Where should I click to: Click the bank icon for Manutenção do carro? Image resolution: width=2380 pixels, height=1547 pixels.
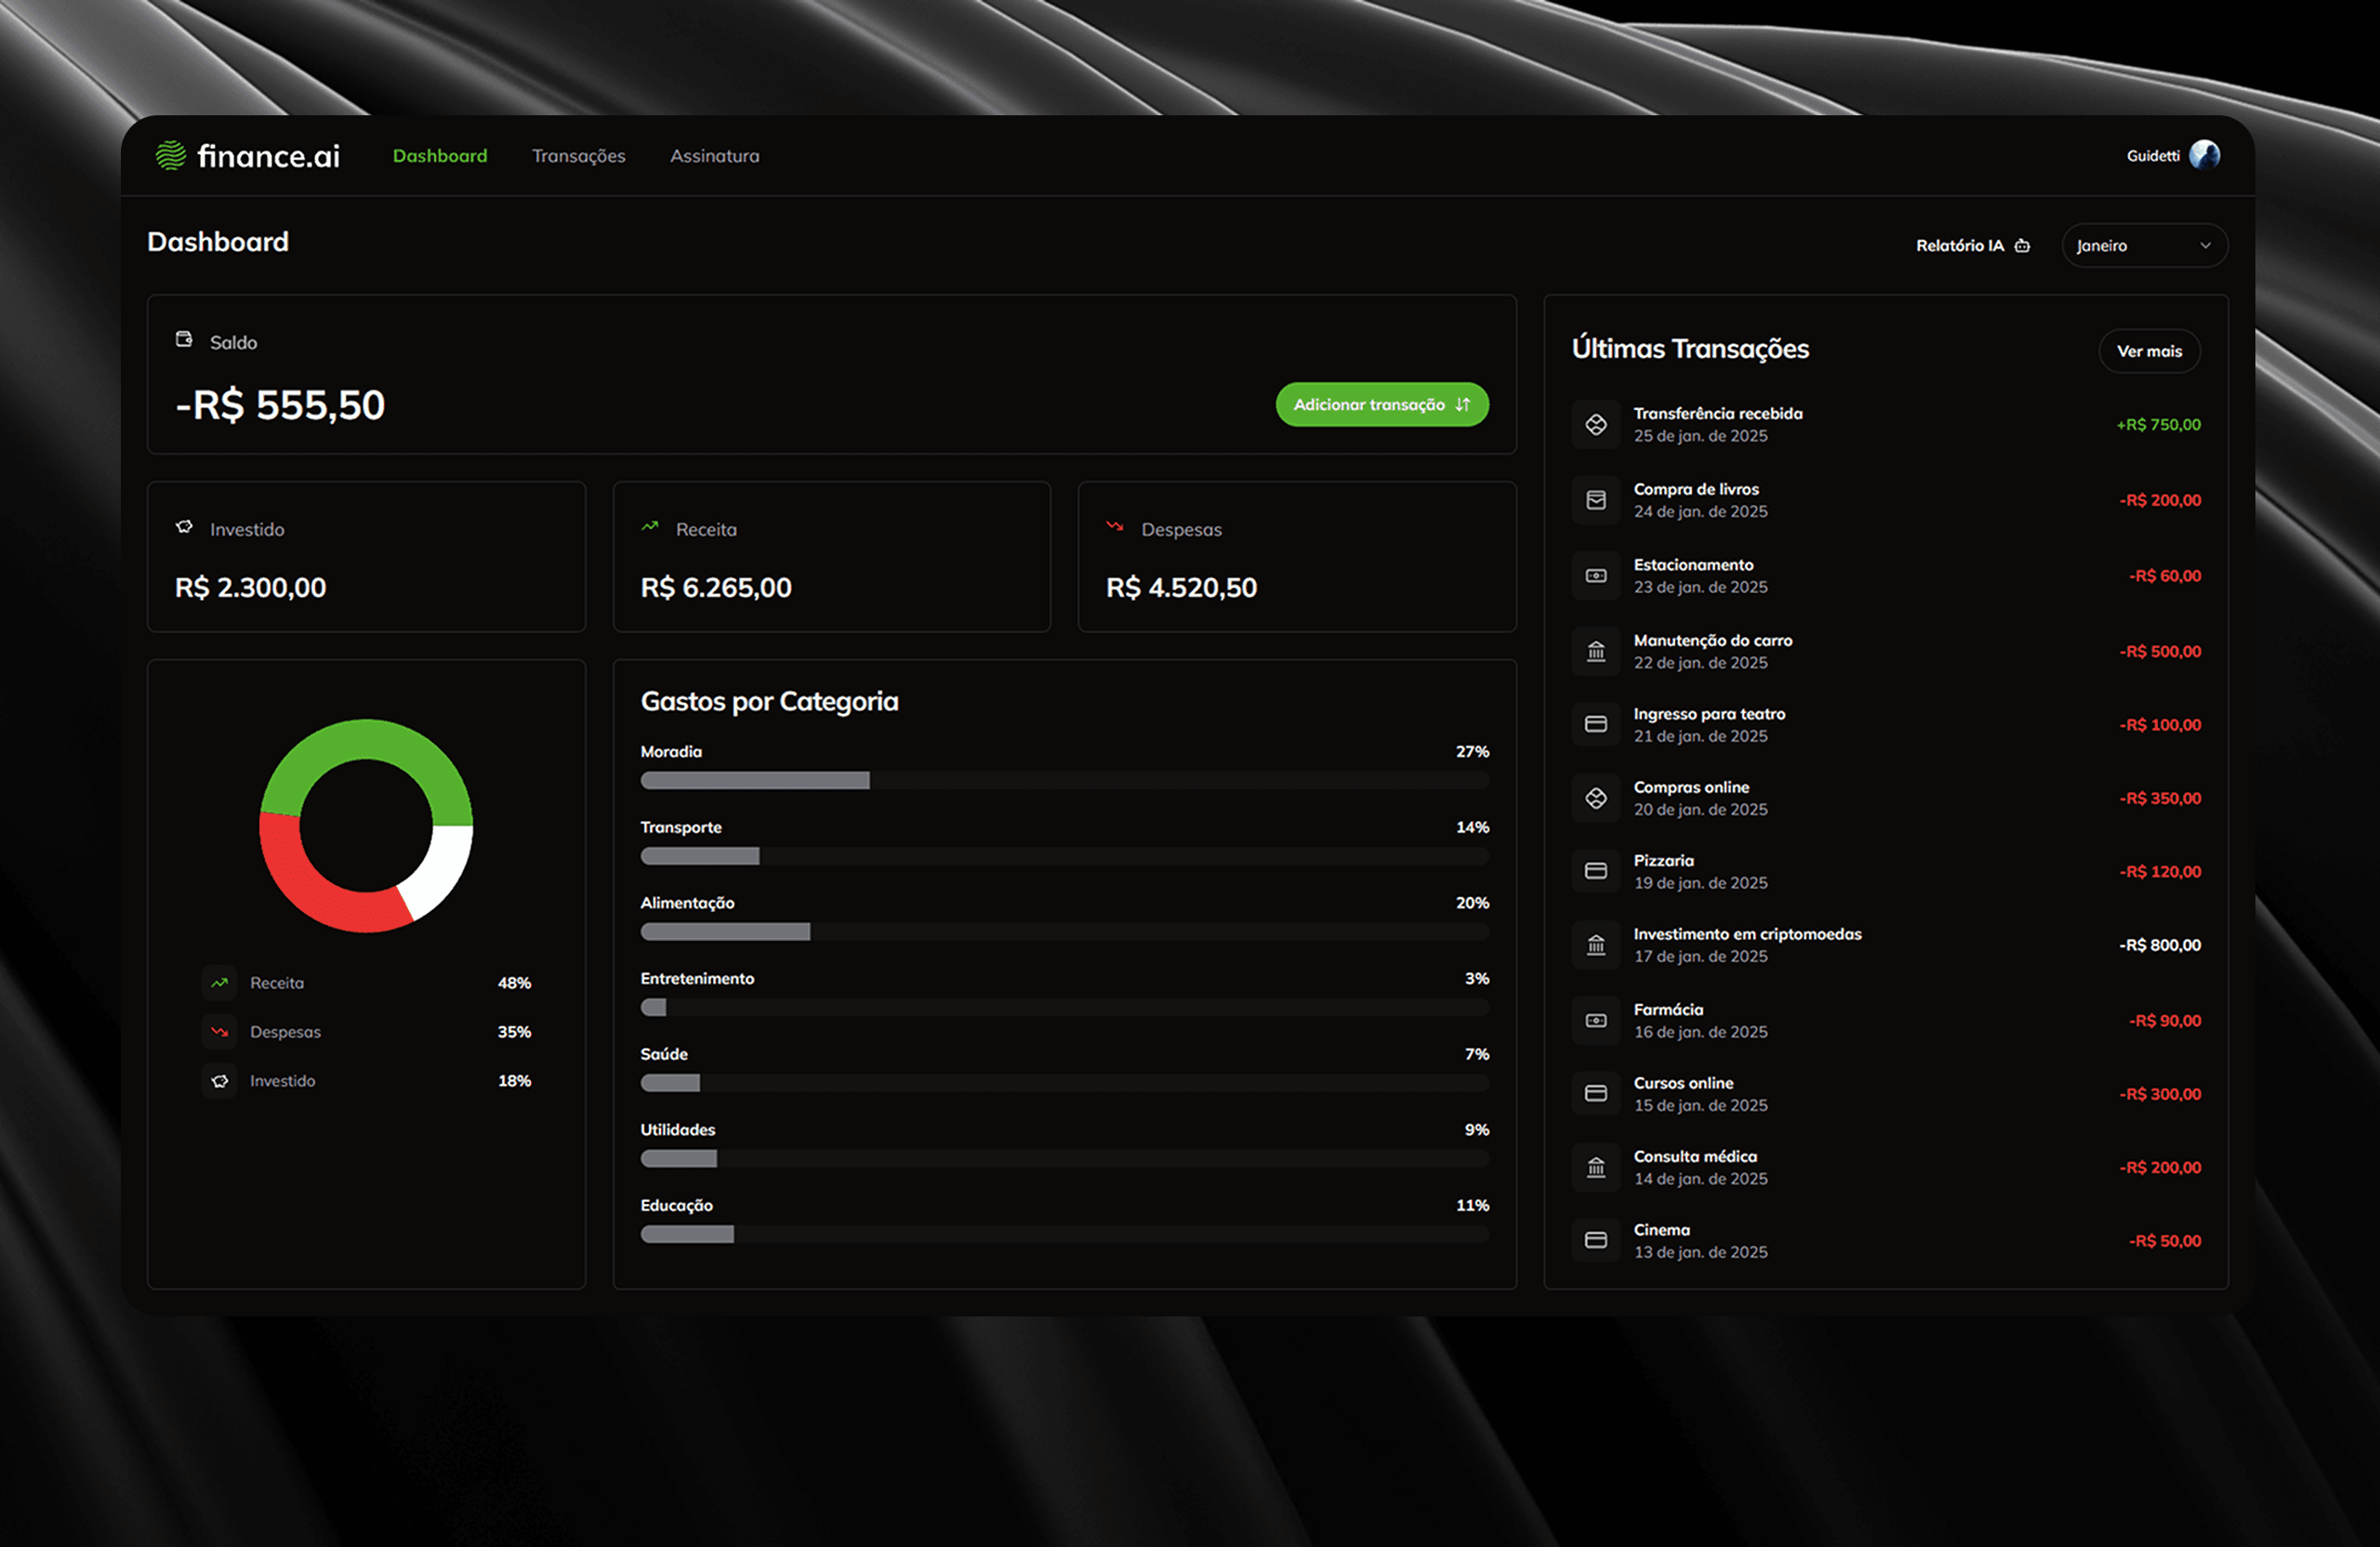[x=1596, y=652]
